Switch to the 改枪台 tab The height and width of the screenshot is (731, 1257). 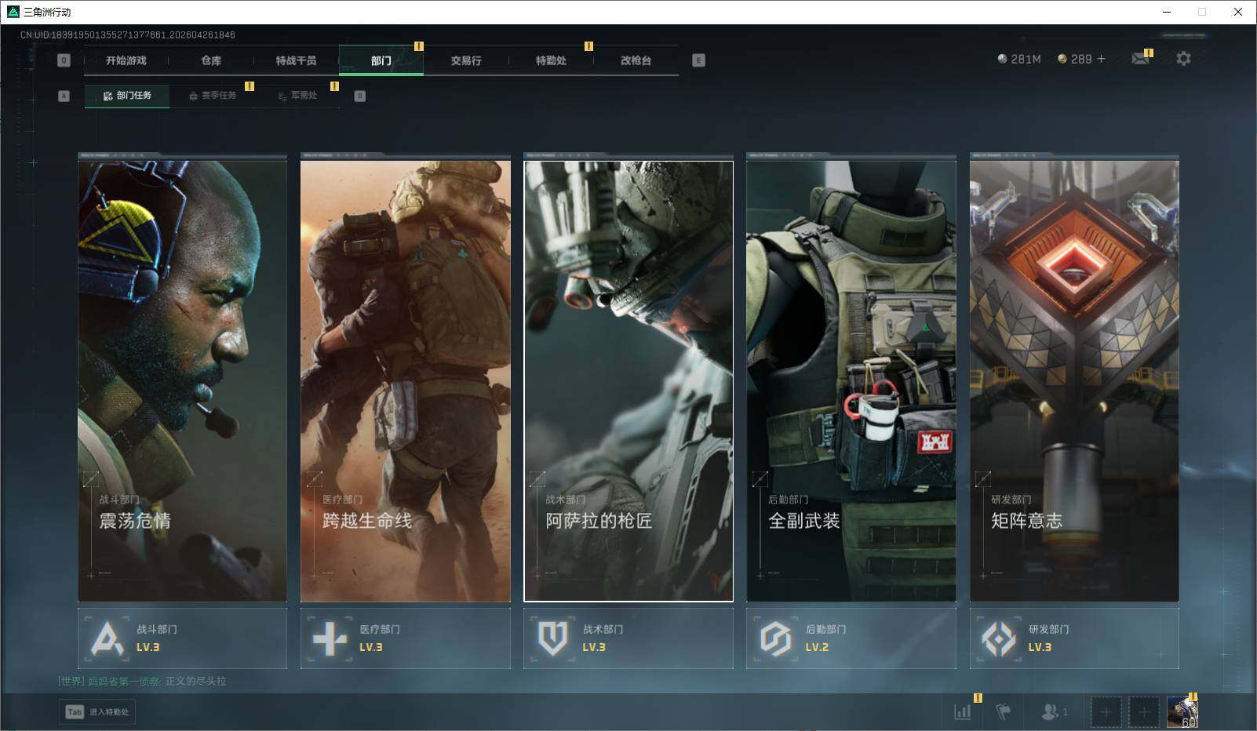click(636, 60)
